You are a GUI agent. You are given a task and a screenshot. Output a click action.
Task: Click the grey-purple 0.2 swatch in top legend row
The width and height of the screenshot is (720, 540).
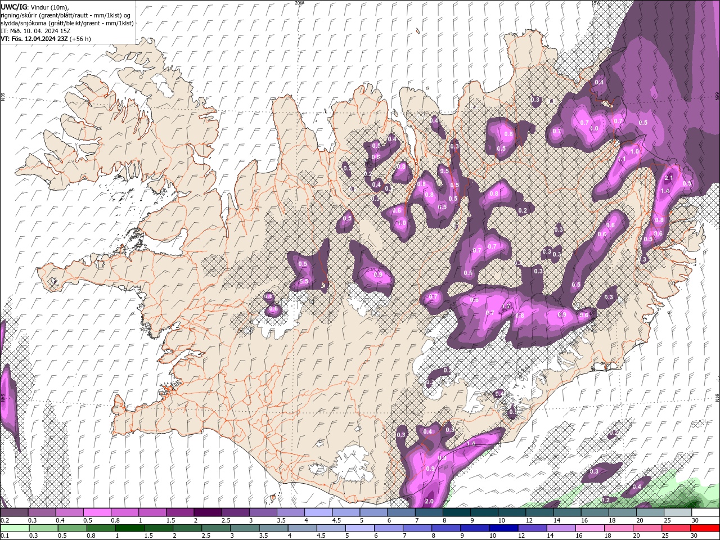[14, 512]
